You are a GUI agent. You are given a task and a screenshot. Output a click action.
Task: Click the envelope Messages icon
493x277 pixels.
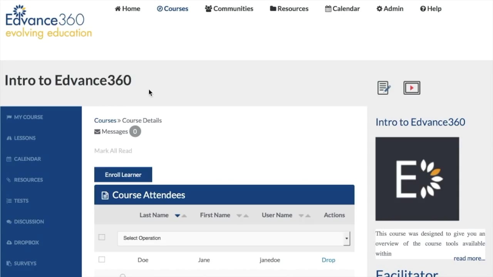(97, 132)
